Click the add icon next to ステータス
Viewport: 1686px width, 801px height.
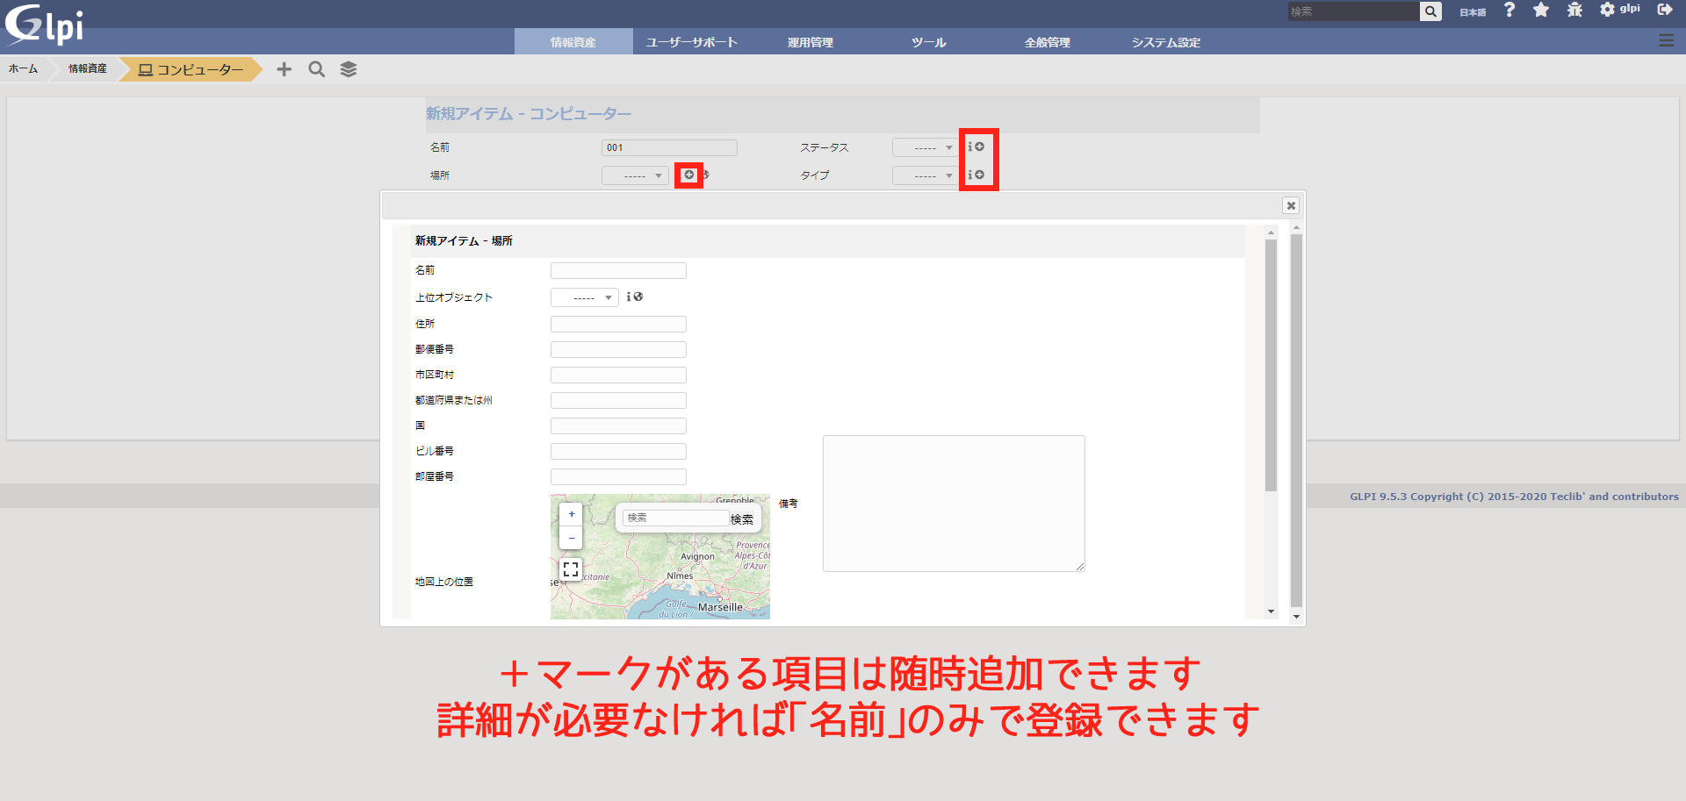(979, 147)
